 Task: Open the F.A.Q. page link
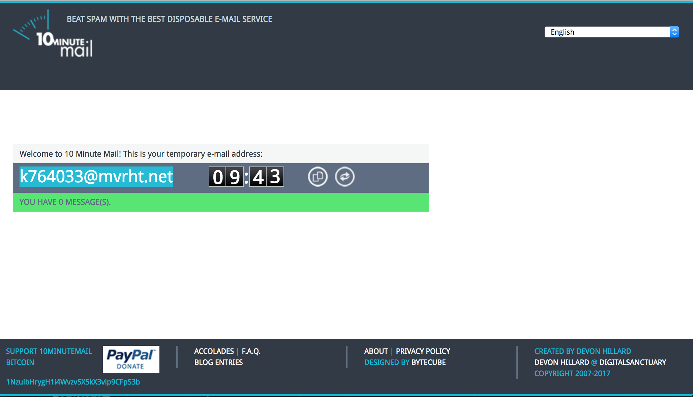tap(251, 351)
